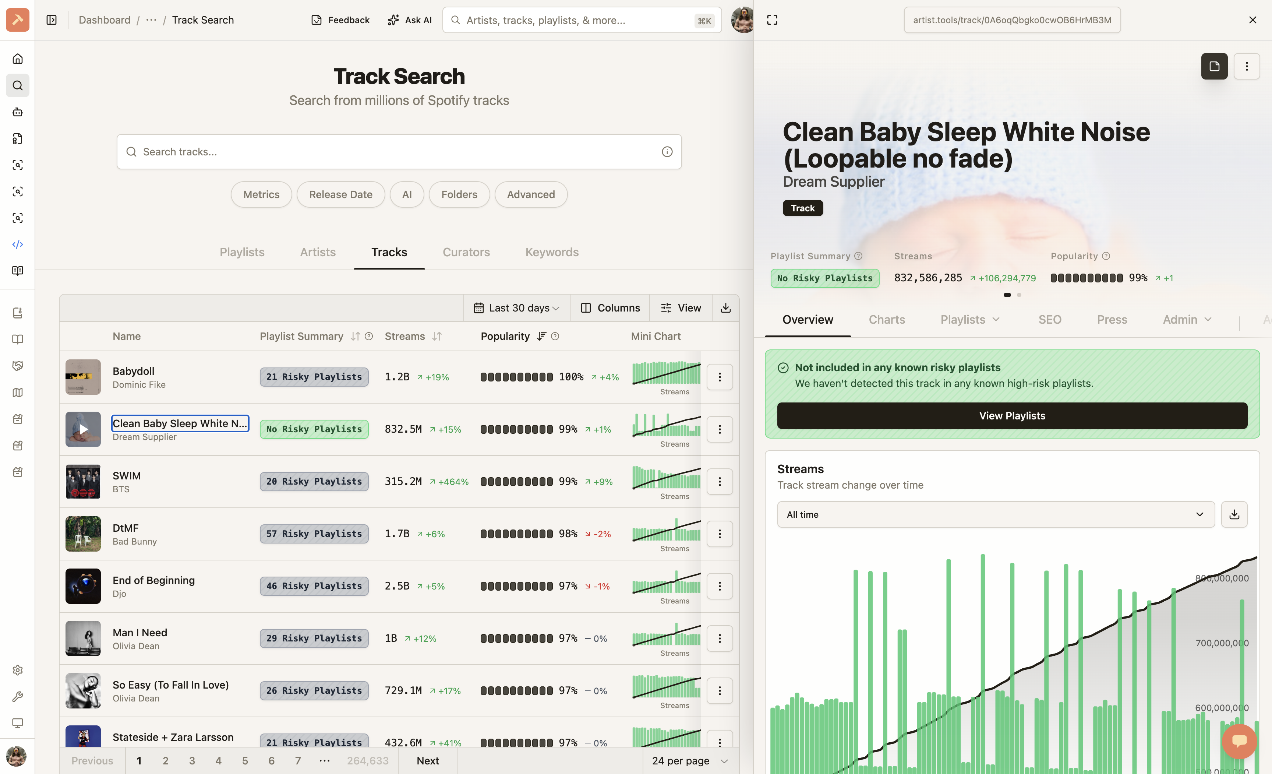Open the Charts tab in track panel
Viewport: 1272px width, 774px height.
(886, 320)
